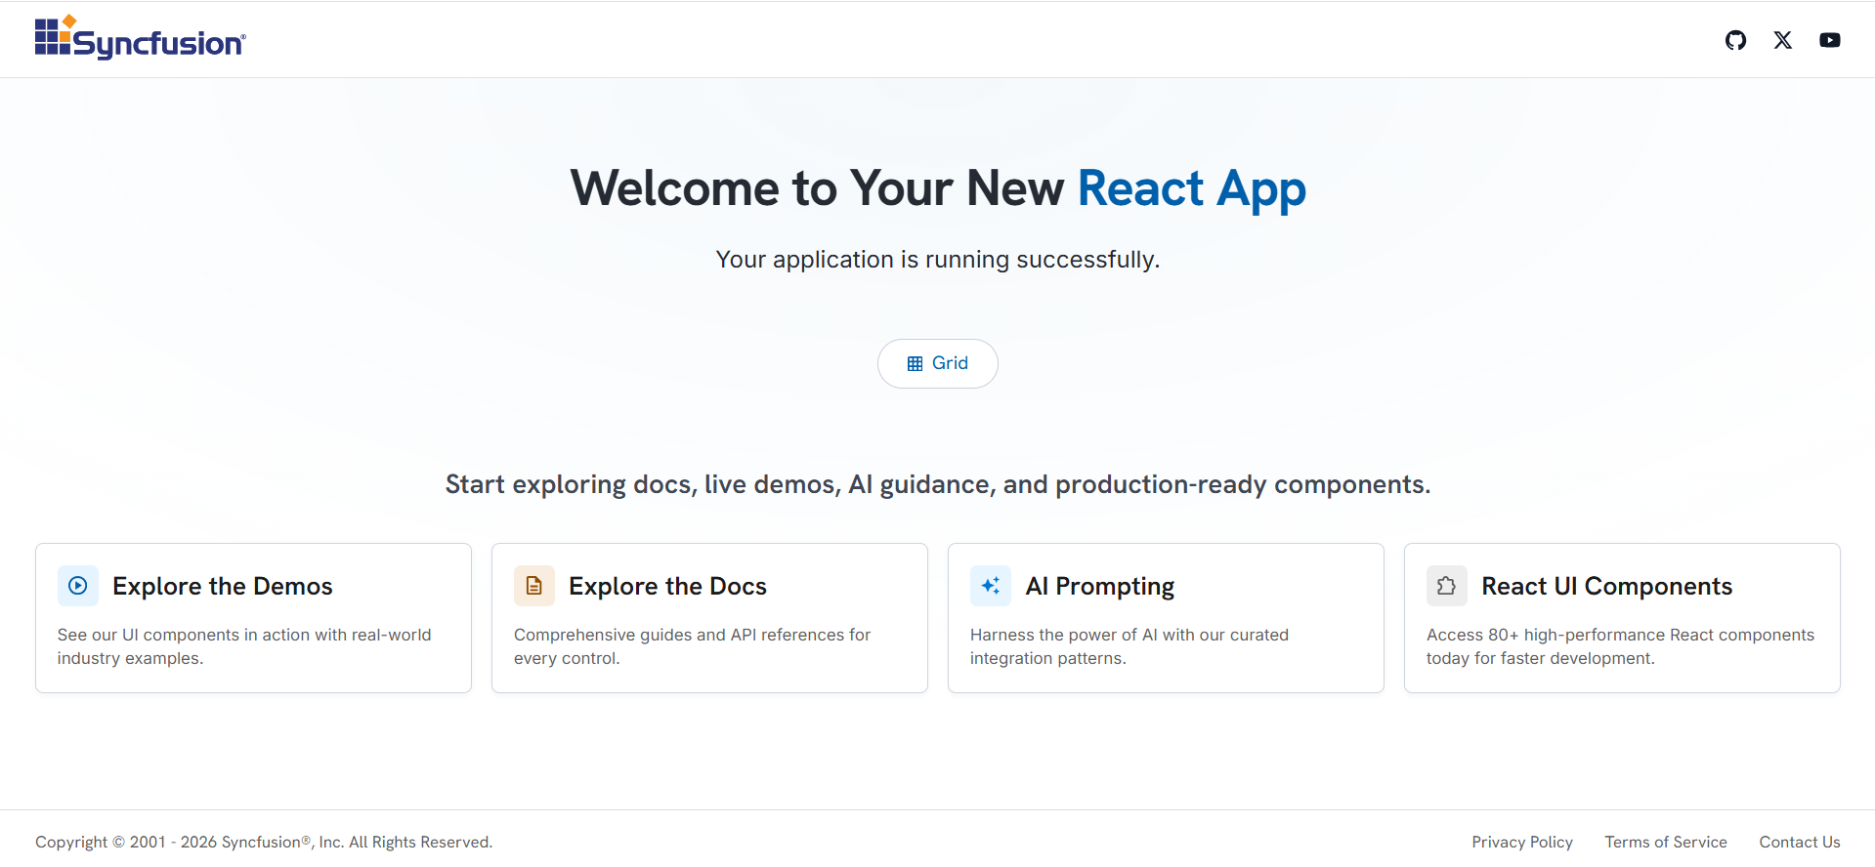Open AI Prompting heading
Viewport: 1875px width, 867px height.
point(1100,586)
